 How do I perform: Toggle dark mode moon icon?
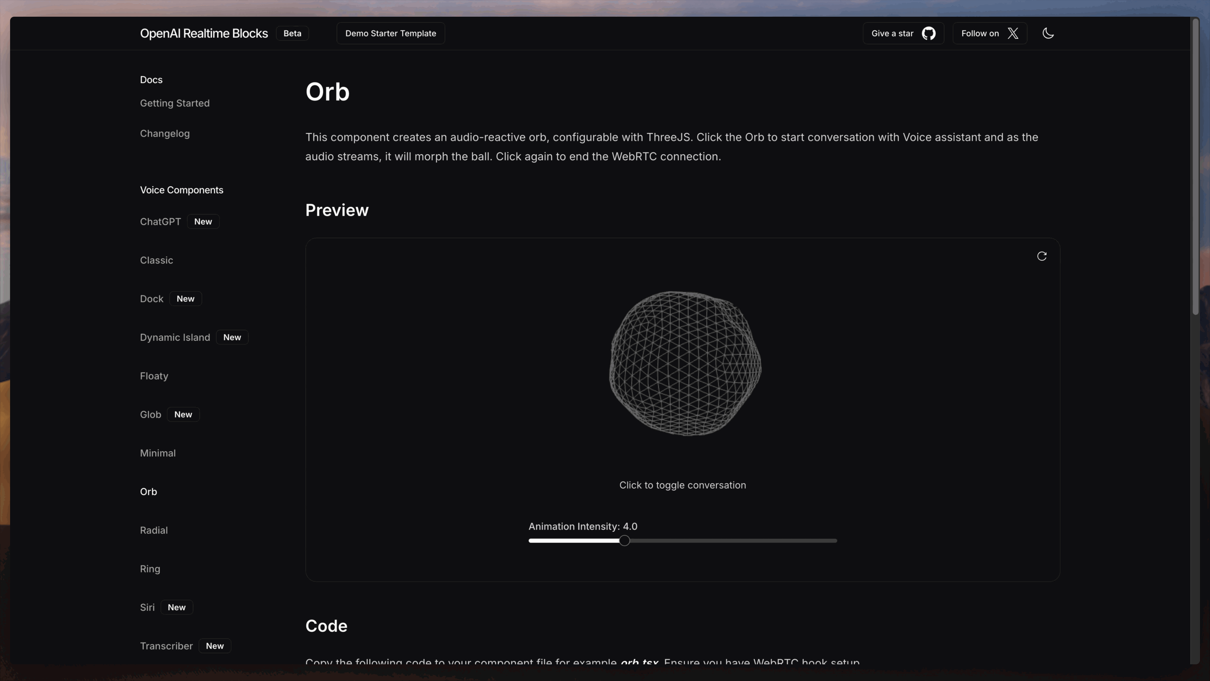(1048, 33)
